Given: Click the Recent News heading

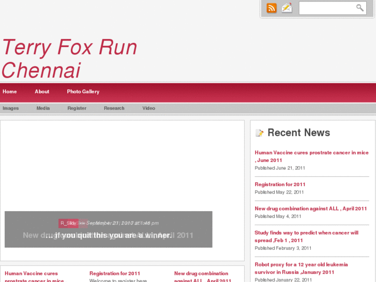Looking at the screenshot, I should coord(299,132).
